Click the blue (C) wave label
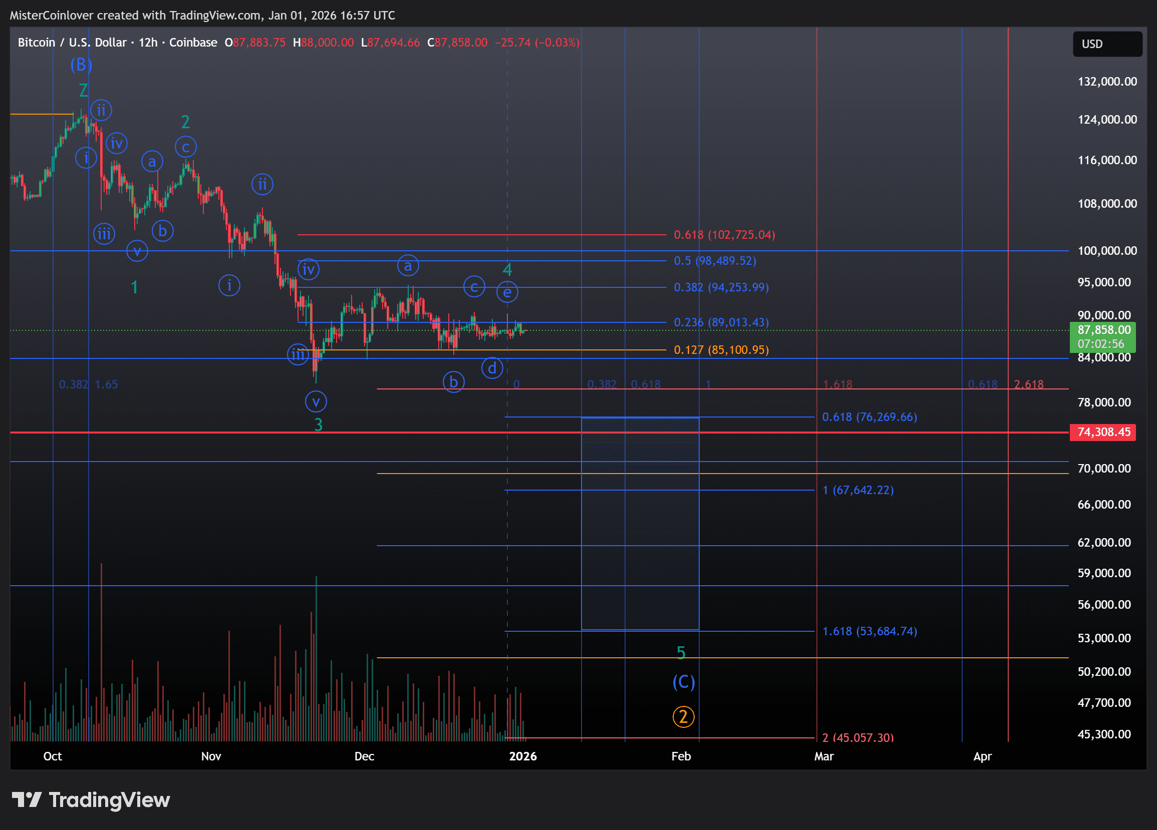 pyautogui.click(x=683, y=682)
